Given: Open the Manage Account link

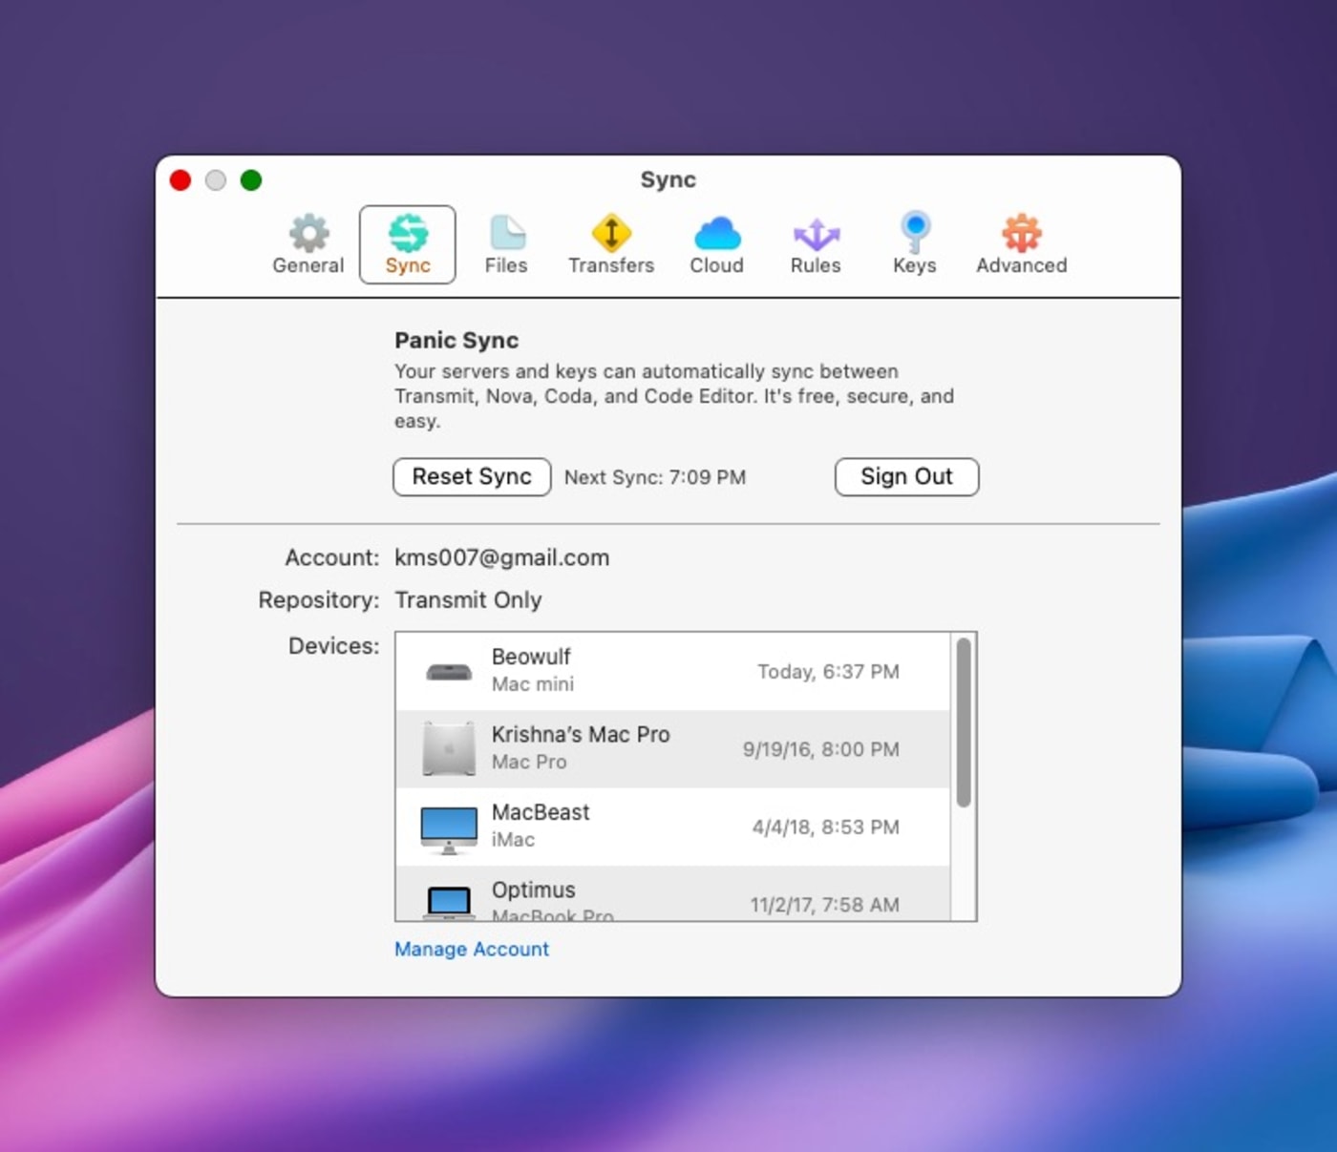Looking at the screenshot, I should (471, 949).
